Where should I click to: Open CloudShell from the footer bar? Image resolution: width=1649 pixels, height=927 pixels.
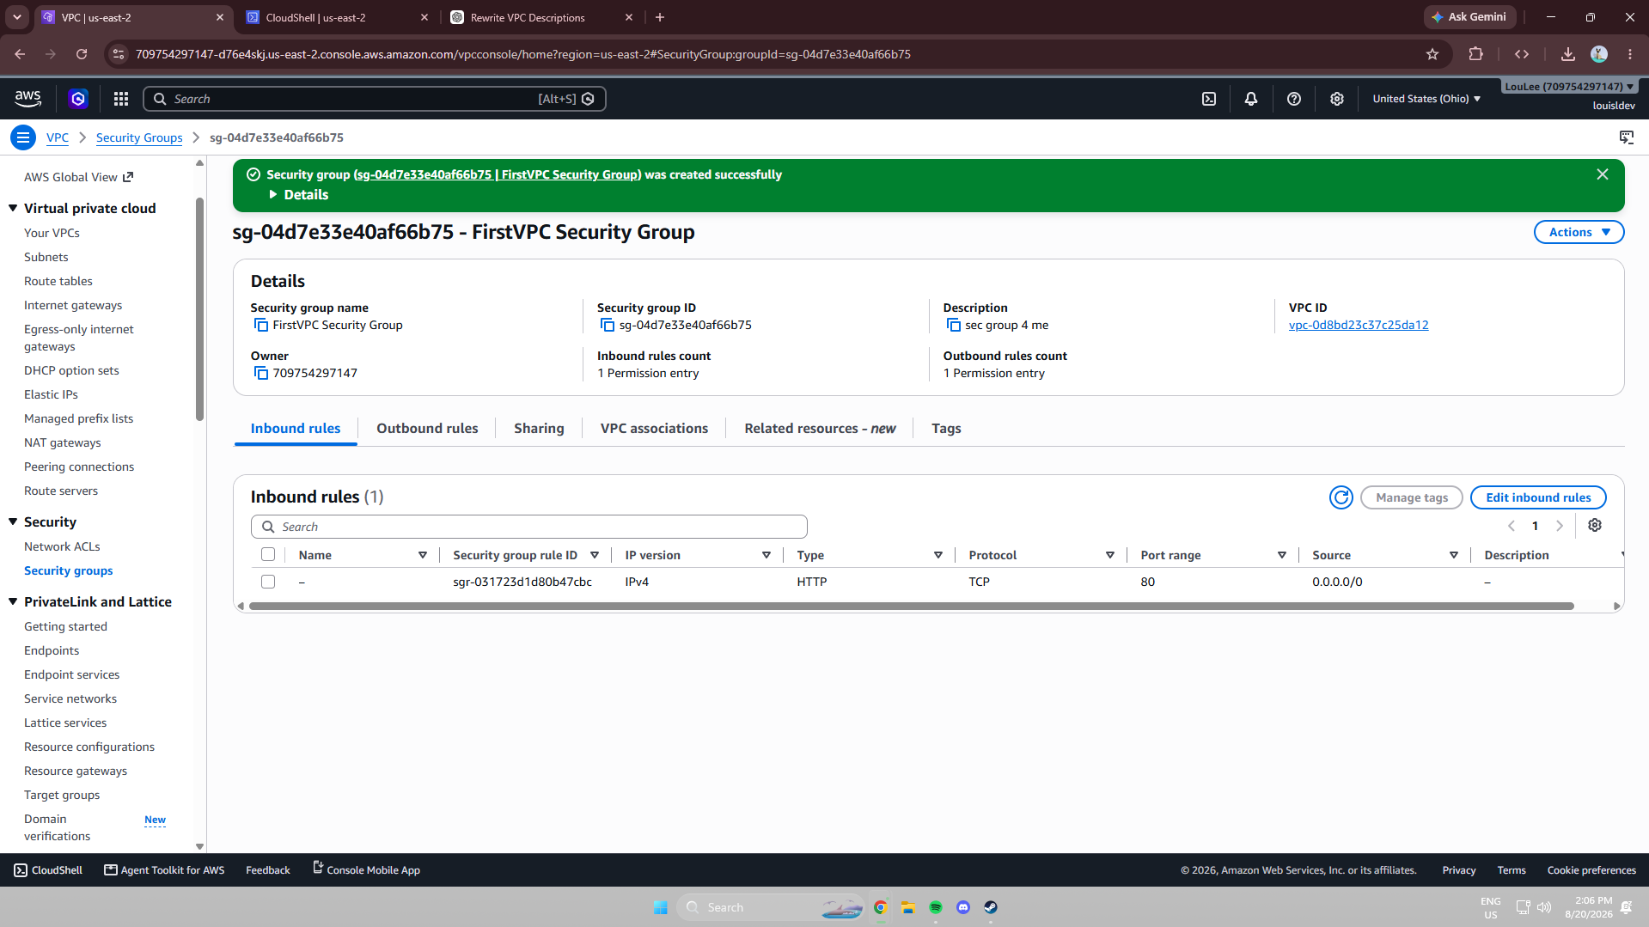pyautogui.click(x=48, y=870)
